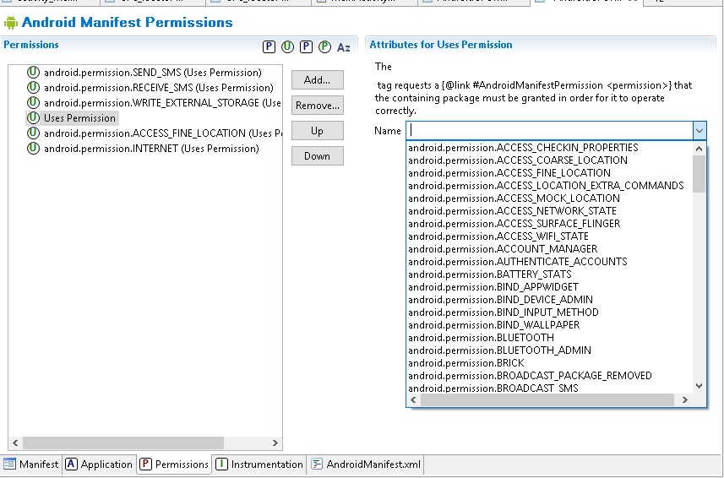724x478 pixels.
Task: Select android.permission.BIND_DEVICE_ADMIN from list
Action: (x=500, y=300)
